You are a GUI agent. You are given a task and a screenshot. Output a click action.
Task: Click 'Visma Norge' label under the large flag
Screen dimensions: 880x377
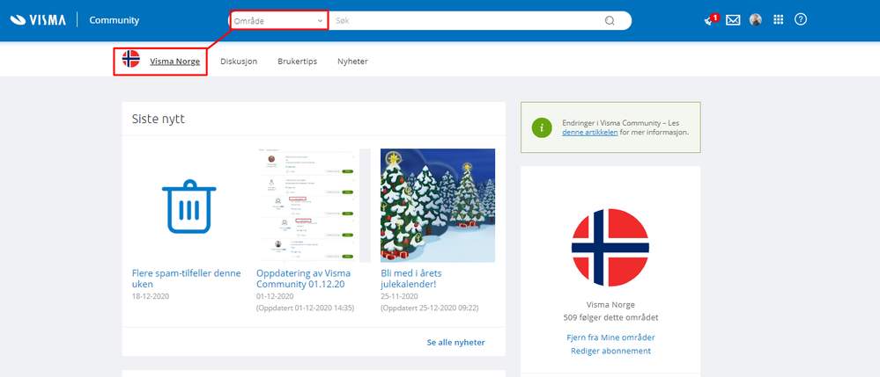(610, 305)
